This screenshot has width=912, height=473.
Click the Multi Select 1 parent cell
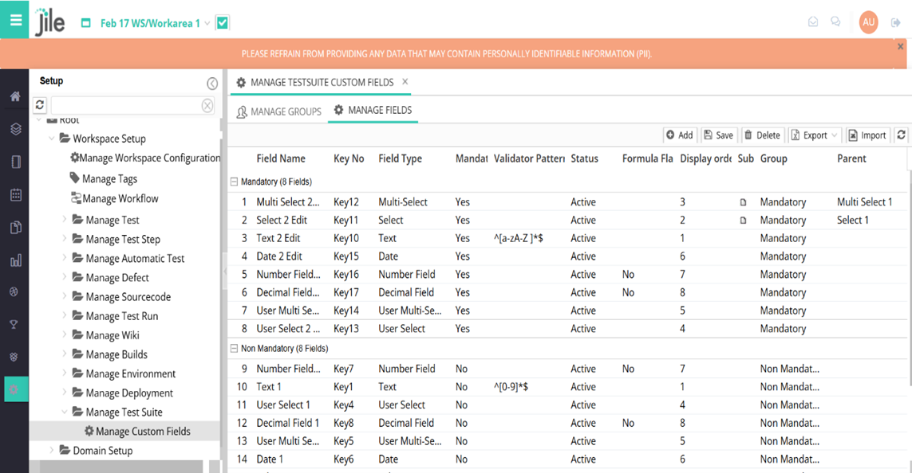pyautogui.click(x=864, y=202)
